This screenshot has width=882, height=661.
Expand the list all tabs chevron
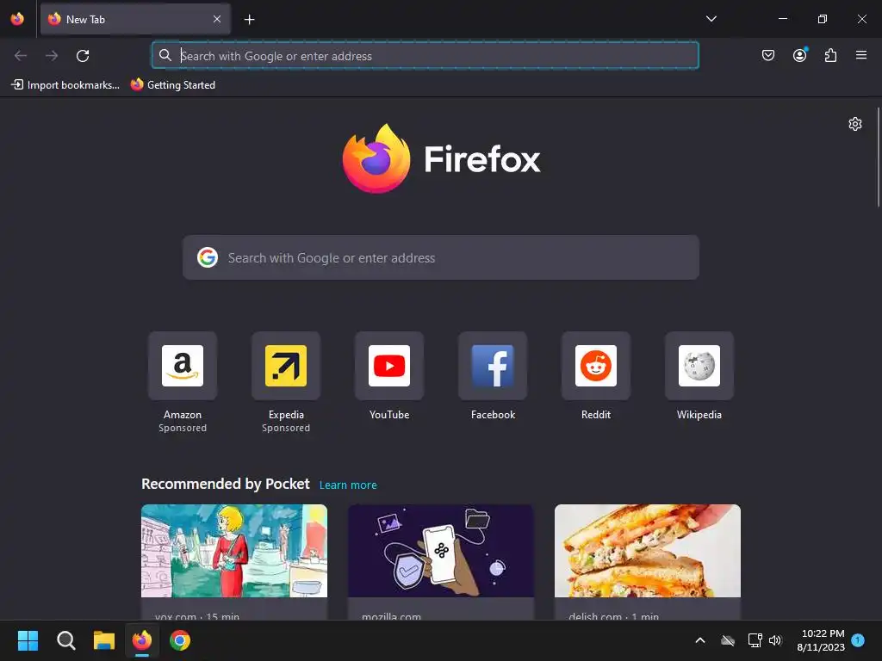click(x=711, y=19)
